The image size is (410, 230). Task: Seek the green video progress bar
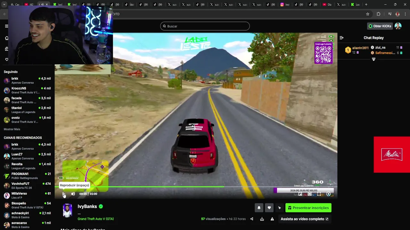[196, 187]
